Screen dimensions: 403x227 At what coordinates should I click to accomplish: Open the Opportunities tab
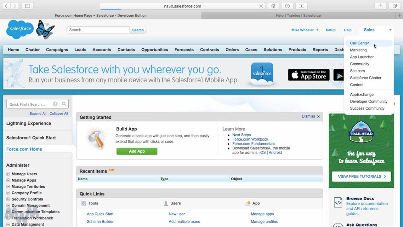coord(155,50)
